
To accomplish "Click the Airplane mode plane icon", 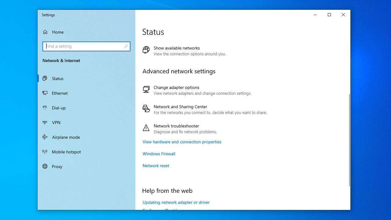I will (x=45, y=137).
